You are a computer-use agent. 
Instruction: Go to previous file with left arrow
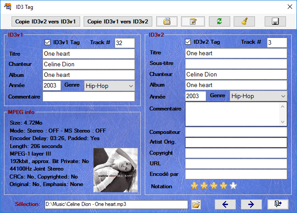pyautogui.click(x=225, y=204)
